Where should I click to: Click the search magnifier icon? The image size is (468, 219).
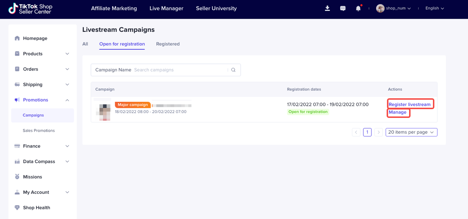233,70
